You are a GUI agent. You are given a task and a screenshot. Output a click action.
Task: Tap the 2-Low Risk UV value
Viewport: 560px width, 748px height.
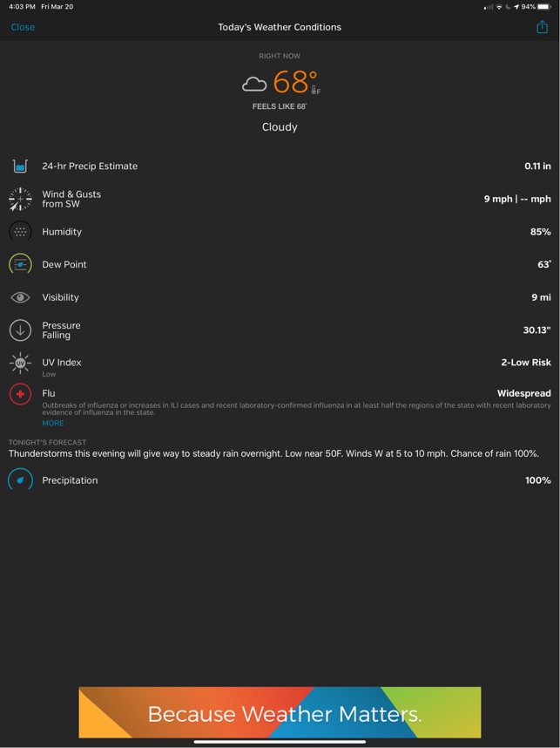coord(526,362)
